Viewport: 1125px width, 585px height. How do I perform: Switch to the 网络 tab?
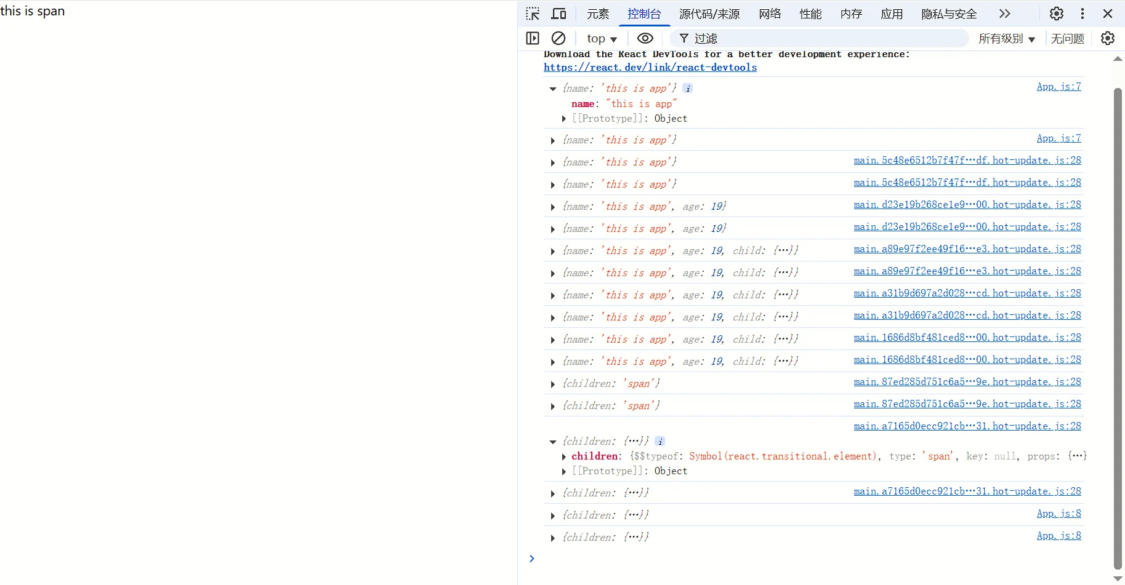770,14
